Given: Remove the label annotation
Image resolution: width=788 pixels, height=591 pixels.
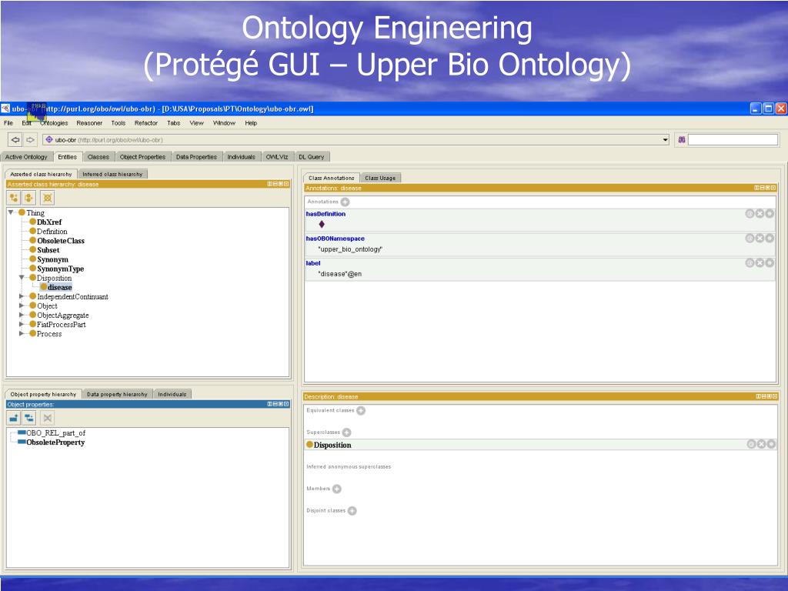Looking at the screenshot, I should tap(760, 263).
